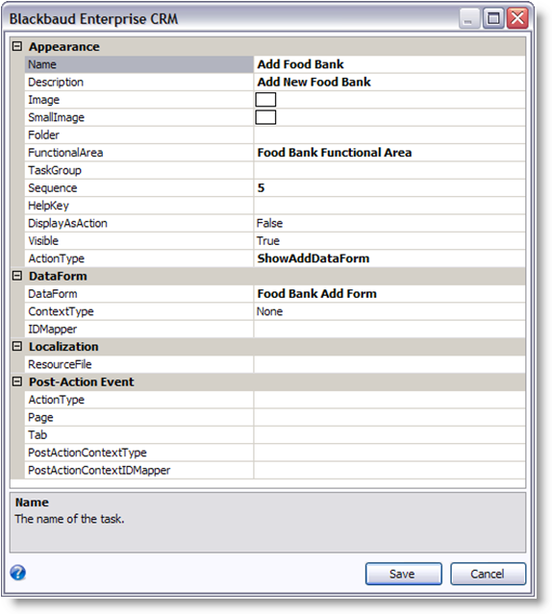Collapse the DataForm section
Screen dimensions: 552x614
17,276
